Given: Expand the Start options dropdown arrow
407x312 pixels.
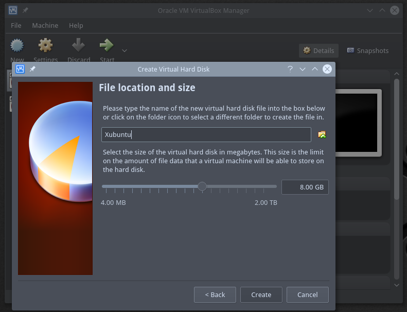Looking at the screenshot, I should [125, 50].
